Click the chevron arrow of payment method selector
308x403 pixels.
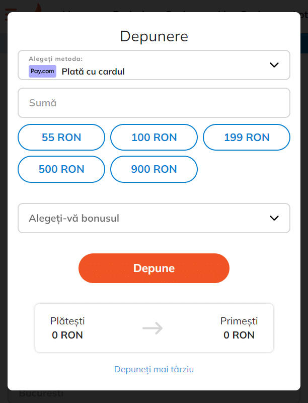click(274, 65)
